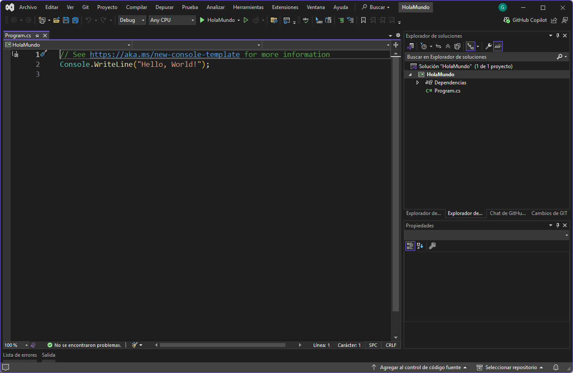This screenshot has height=373, width=573.
Task: Save the current file with the disk icon
Action: coord(66,20)
